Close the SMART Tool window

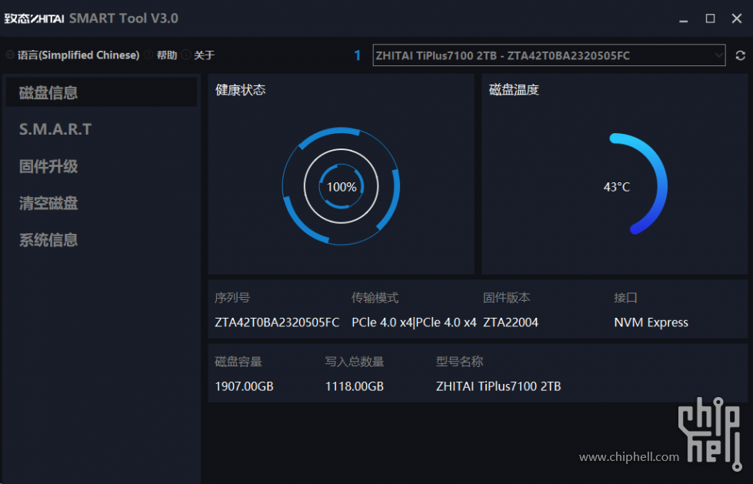(x=737, y=18)
